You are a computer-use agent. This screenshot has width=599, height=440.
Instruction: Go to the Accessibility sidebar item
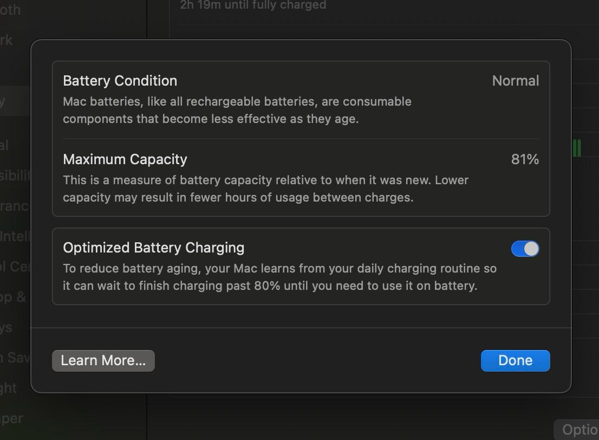pyautogui.click(x=15, y=175)
